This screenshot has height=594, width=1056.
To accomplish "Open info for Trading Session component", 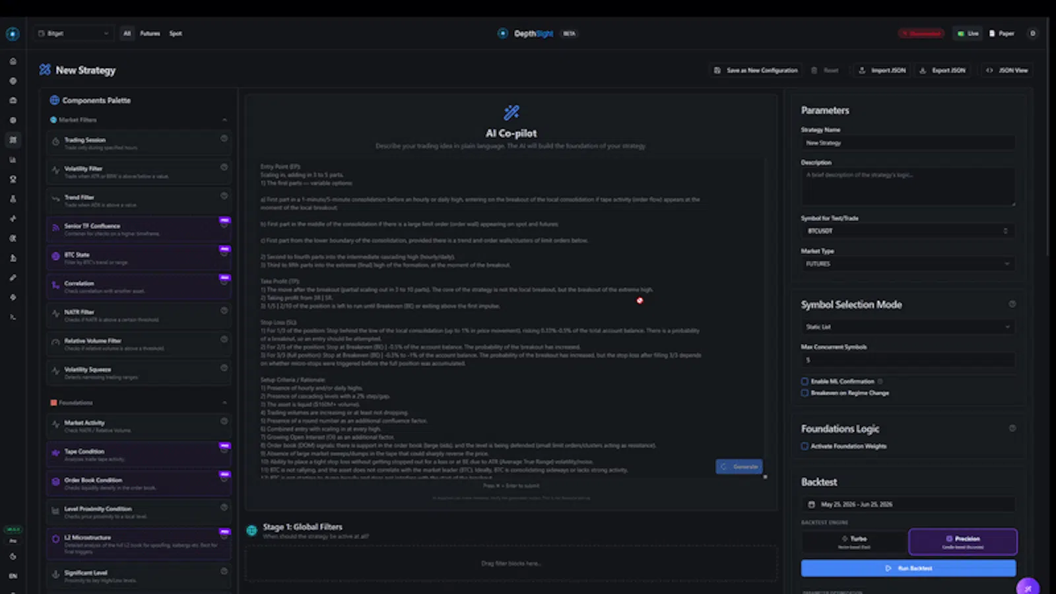I will point(224,139).
